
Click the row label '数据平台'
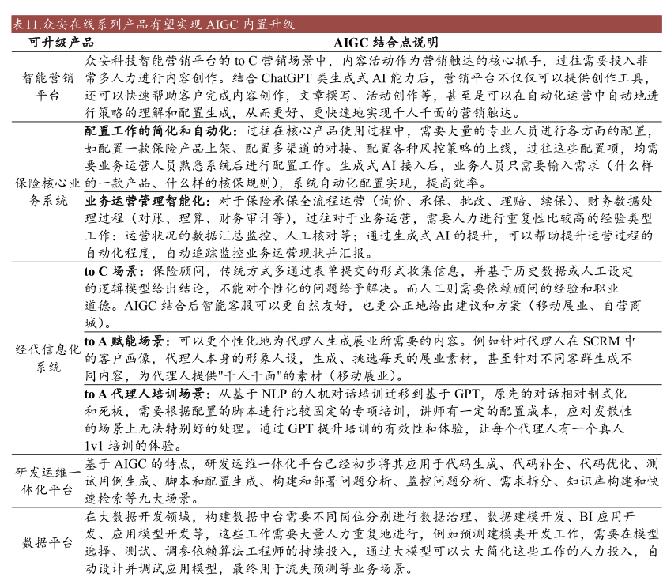point(47,543)
